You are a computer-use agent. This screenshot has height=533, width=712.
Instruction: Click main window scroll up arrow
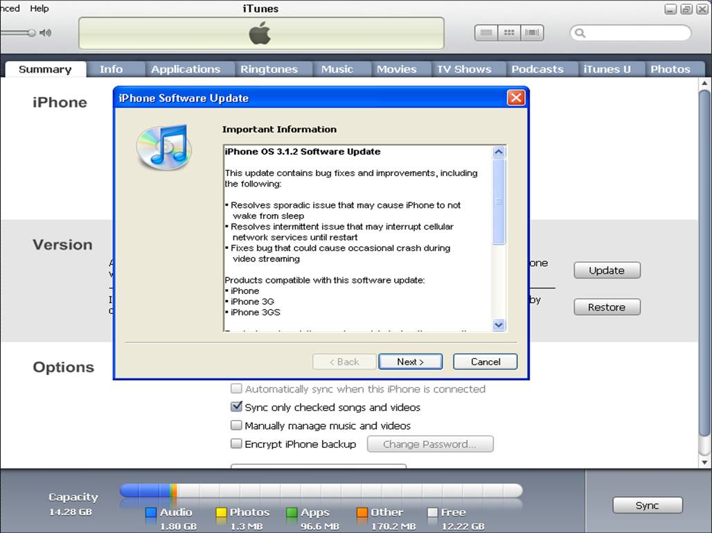[x=704, y=83]
